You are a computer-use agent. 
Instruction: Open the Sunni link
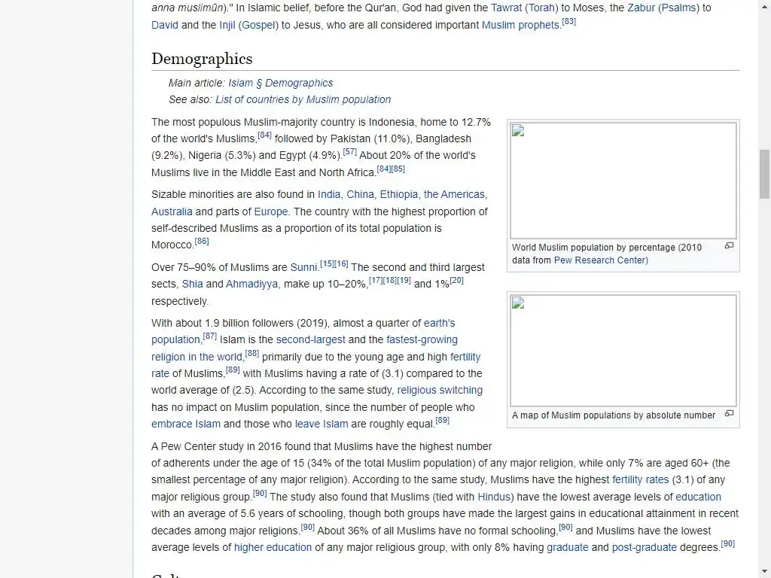(x=304, y=267)
